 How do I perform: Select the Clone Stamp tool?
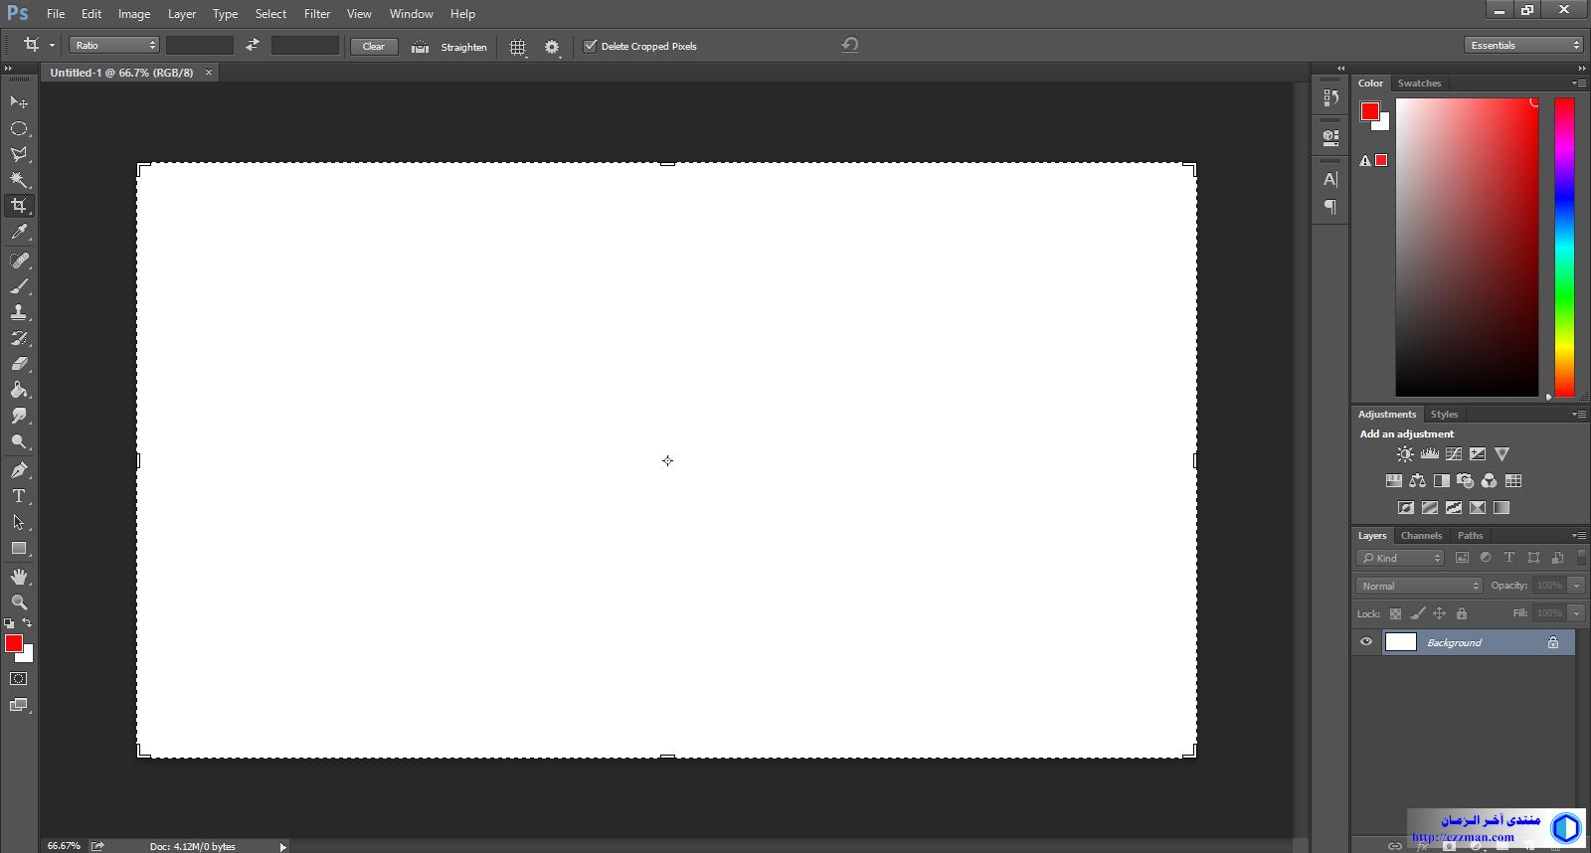pos(19,312)
